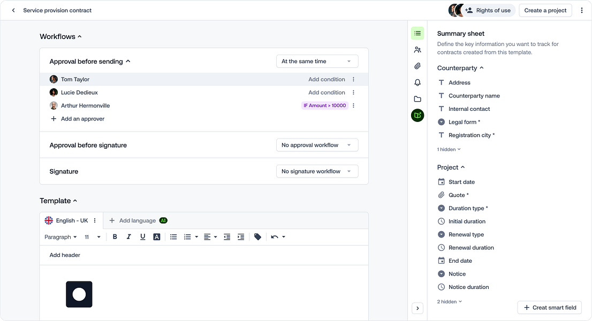Open the green AI book panel
Image resolution: width=592 pixels, height=321 pixels.
(x=418, y=116)
